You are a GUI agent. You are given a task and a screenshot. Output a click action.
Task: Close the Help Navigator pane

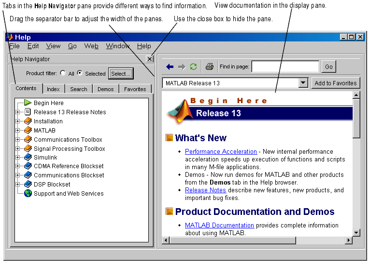(x=150, y=59)
